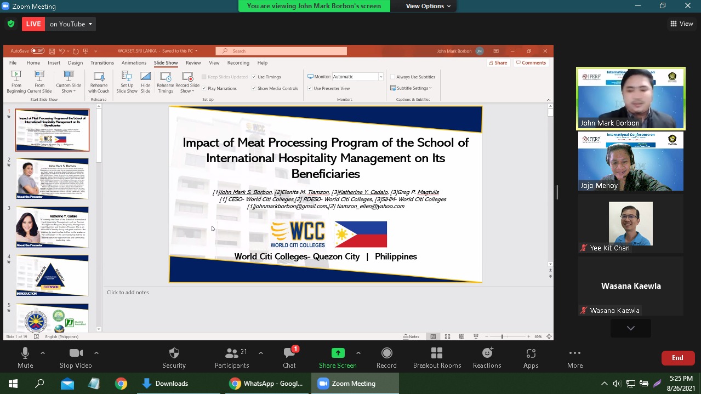
Task: Open Zoom Apps
Action: pos(531,358)
